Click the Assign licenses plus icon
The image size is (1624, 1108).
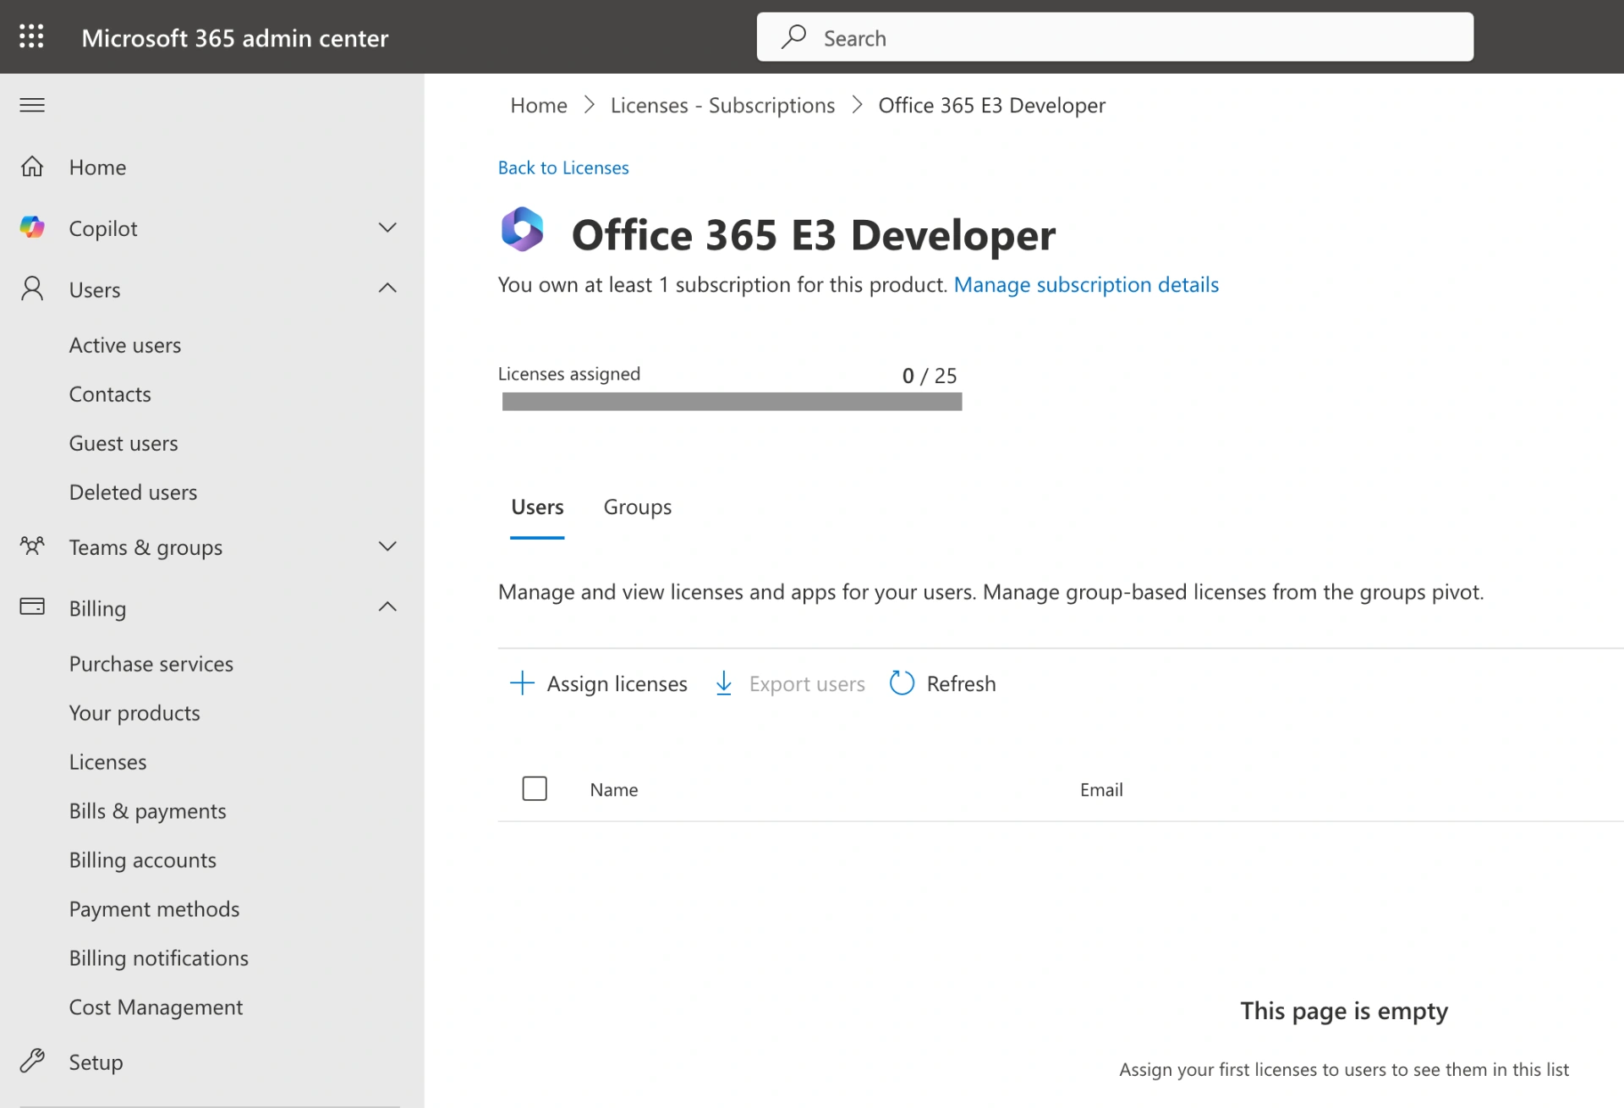click(x=522, y=683)
